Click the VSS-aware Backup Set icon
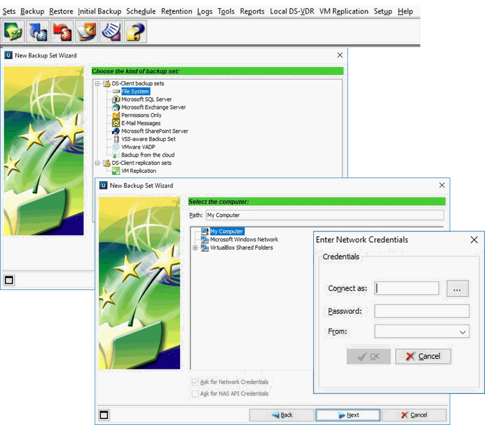The height and width of the screenshot is (425, 485). [x=116, y=139]
